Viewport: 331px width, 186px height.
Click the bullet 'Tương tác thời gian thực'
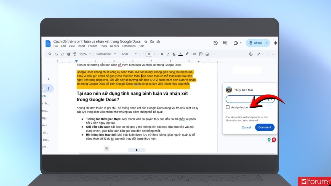point(104,119)
